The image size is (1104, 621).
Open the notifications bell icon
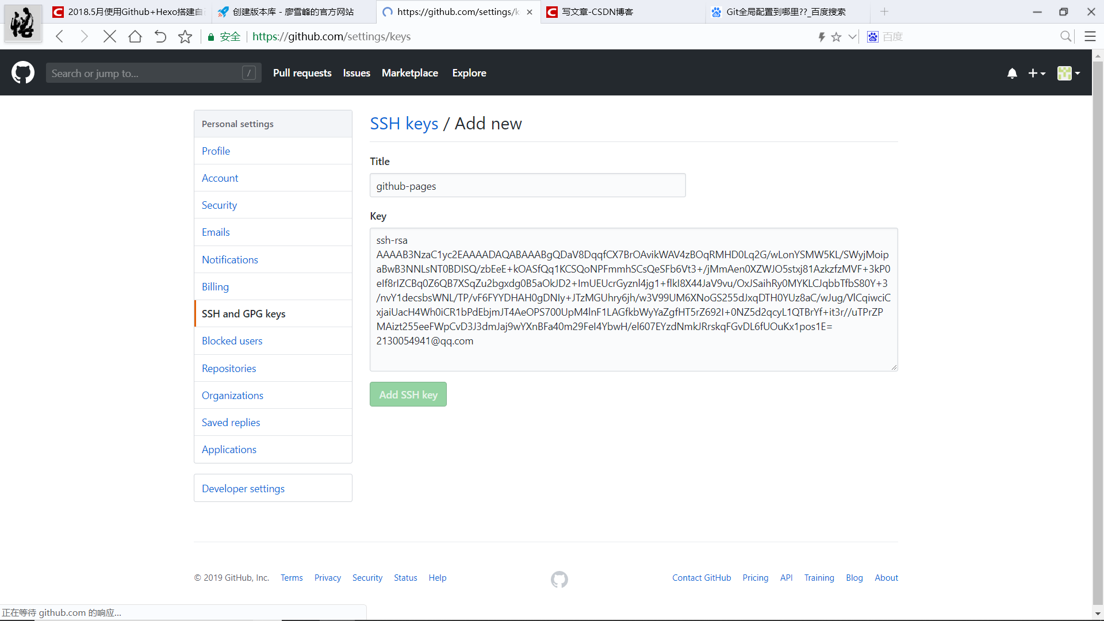point(1012,73)
